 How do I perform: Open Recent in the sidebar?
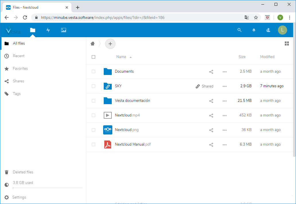[x=19, y=56]
